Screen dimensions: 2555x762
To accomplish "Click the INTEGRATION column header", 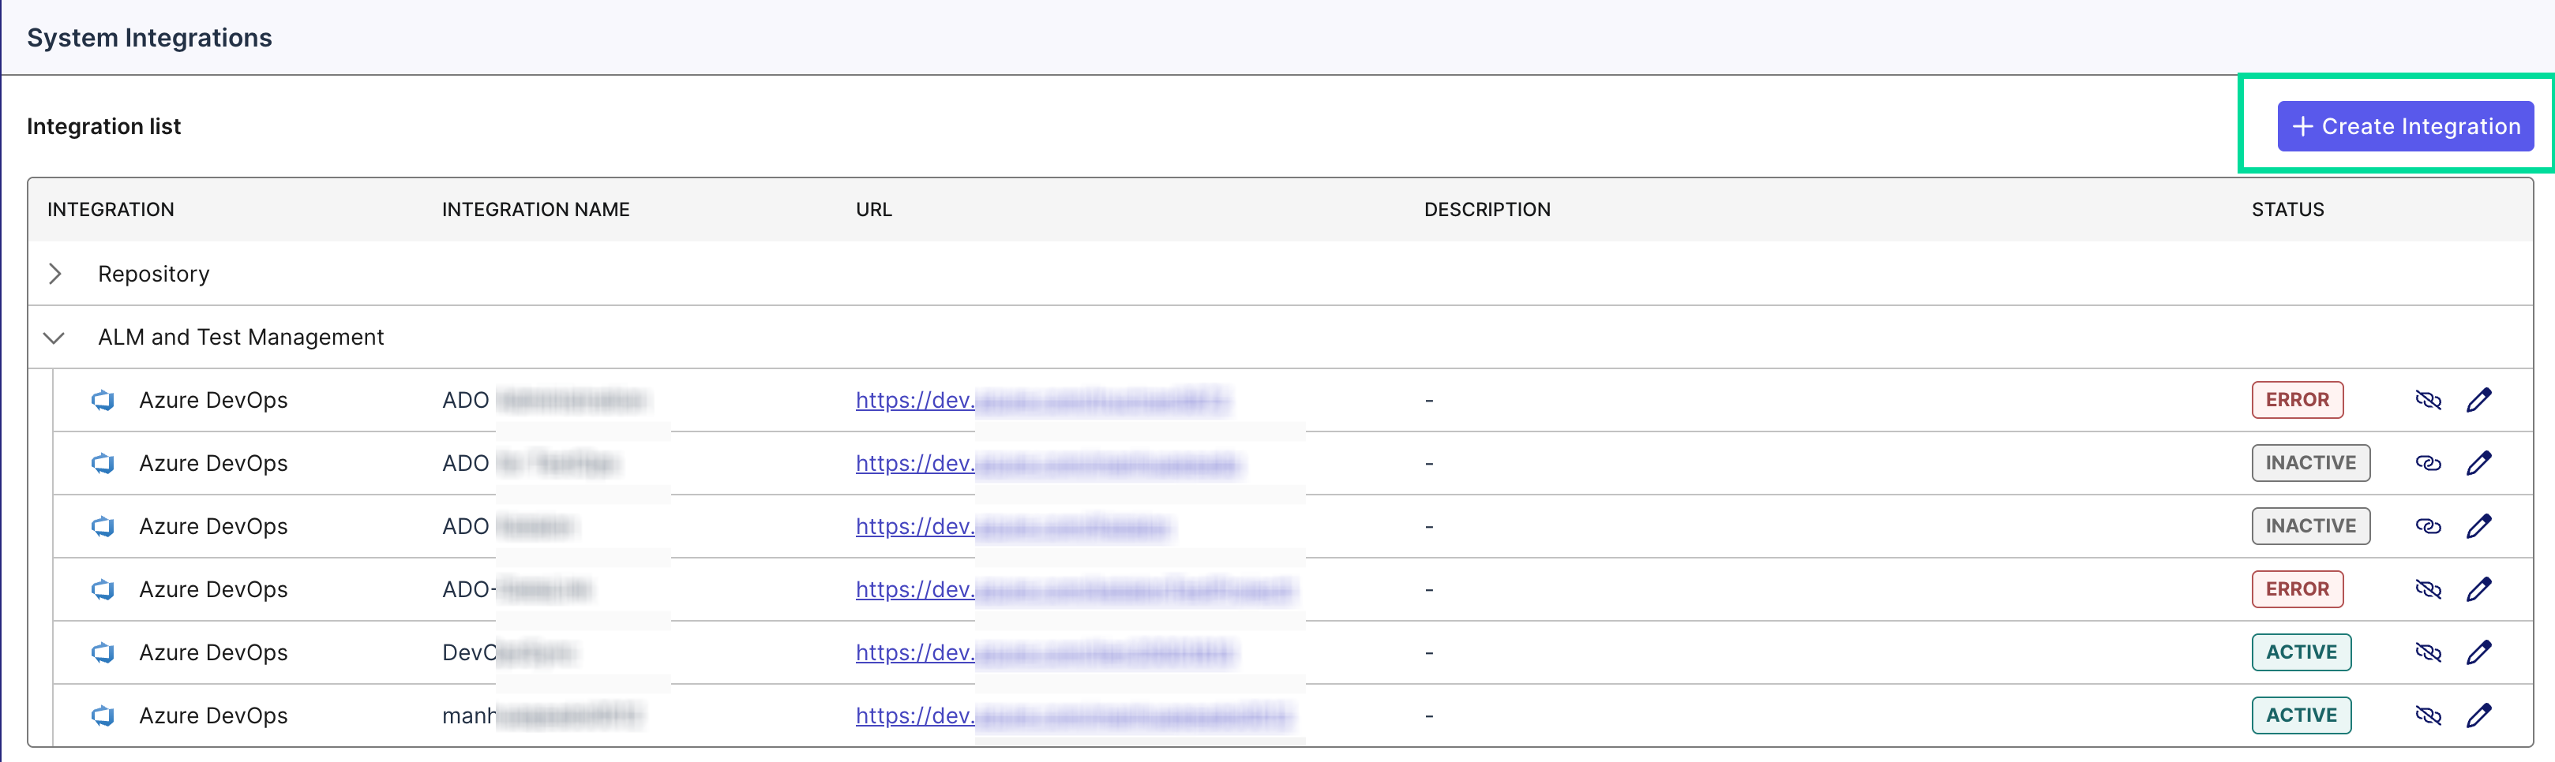I will (111, 209).
